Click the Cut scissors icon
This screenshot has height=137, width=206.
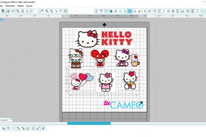[27, 11]
